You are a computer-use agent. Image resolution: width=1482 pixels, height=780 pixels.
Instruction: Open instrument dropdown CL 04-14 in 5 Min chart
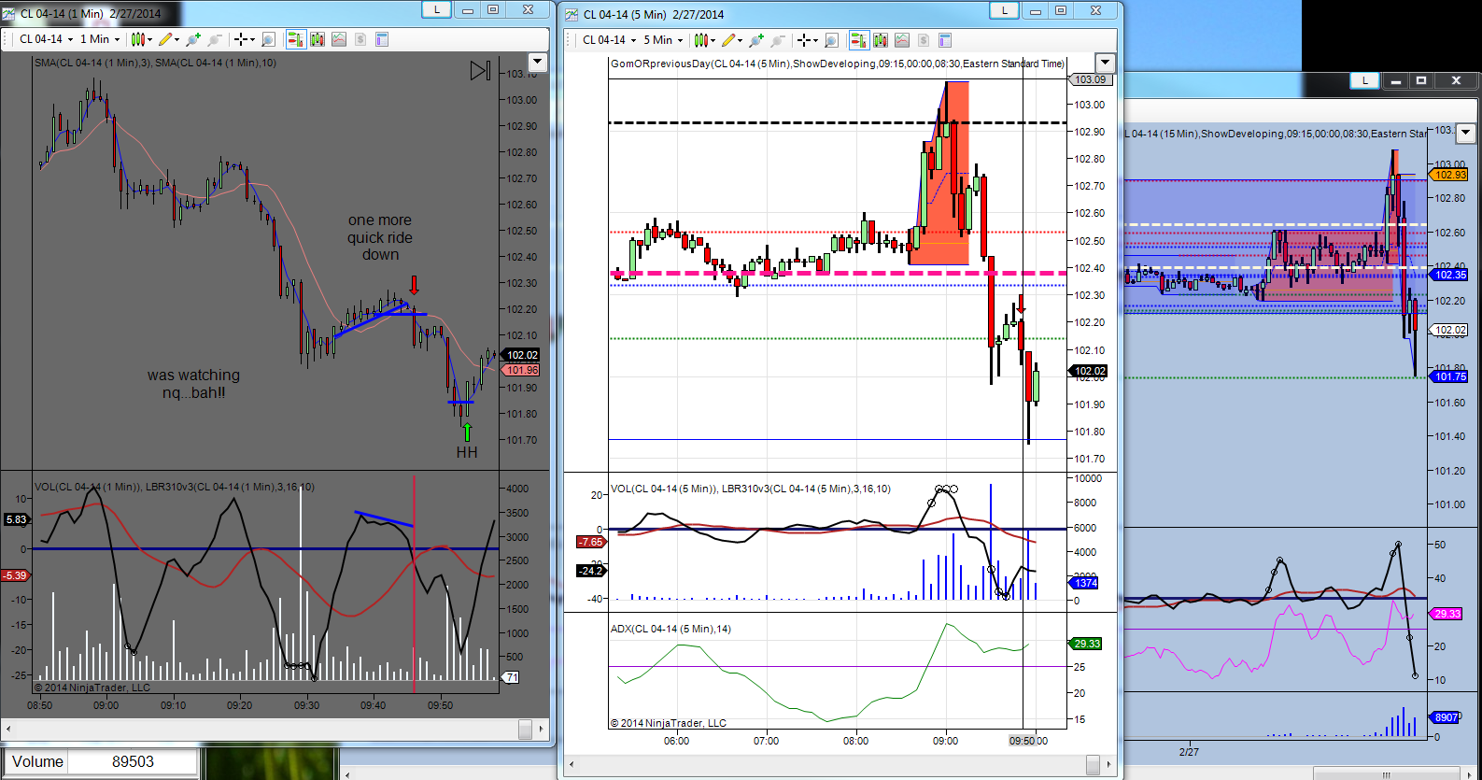click(x=609, y=40)
